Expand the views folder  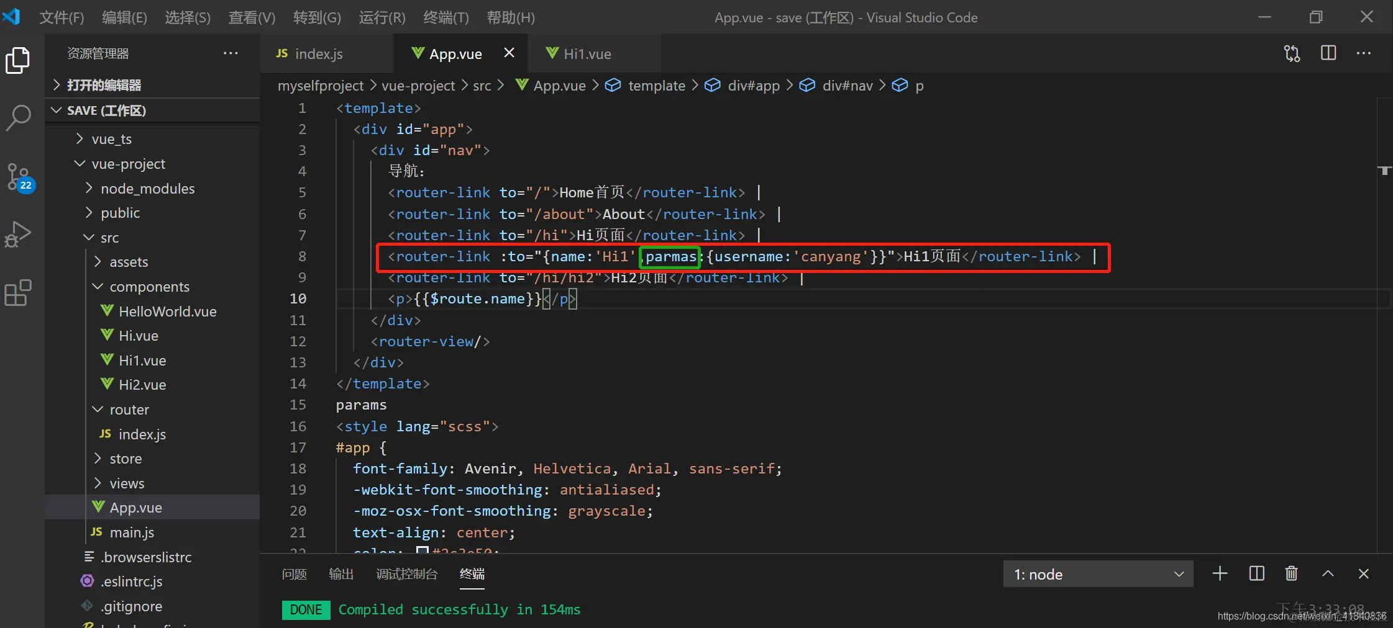click(x=127, y=483)
